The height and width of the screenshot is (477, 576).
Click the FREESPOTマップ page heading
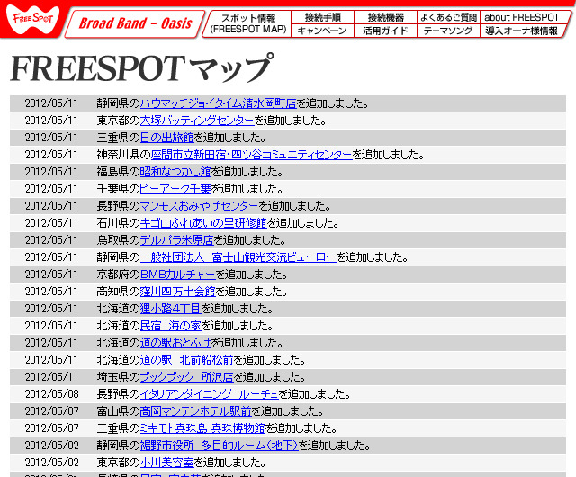point(142,68)
